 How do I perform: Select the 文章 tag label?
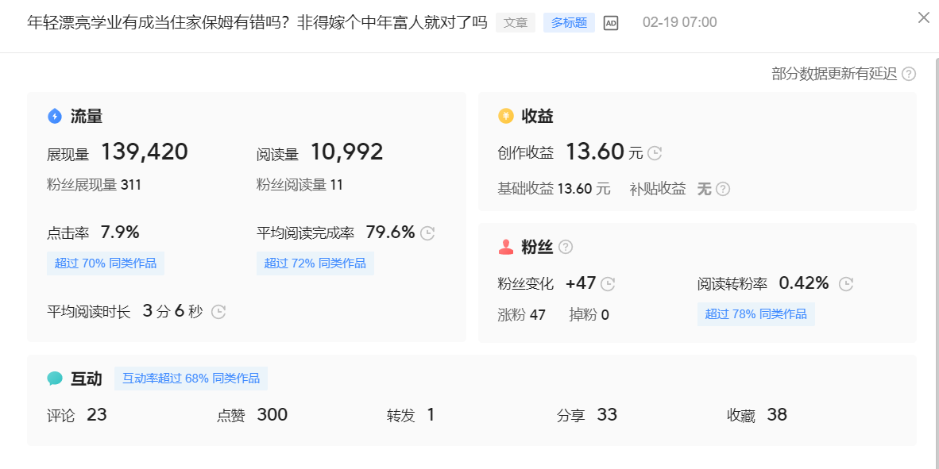pyautogui.click(x=516, y=22)
